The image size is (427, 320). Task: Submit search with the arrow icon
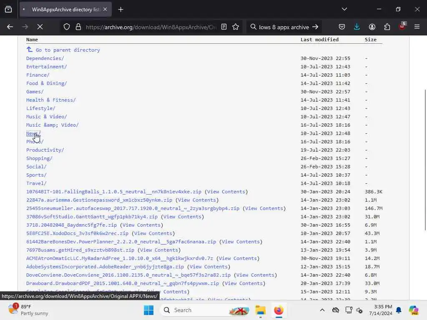pyautogui.click(x=315, y=27)
